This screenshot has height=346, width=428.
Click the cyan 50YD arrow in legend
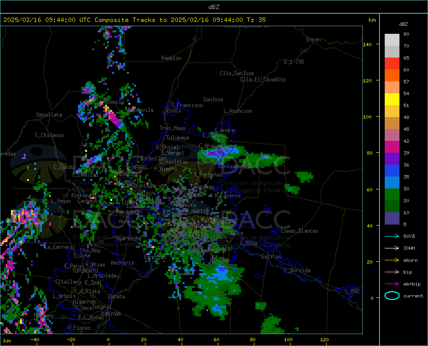392,236
